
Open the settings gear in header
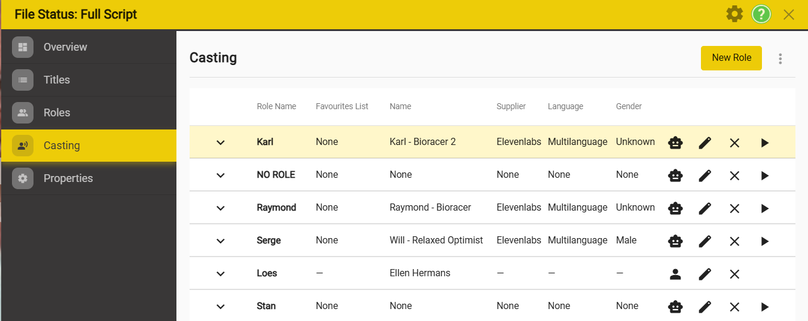click(734, 14)
